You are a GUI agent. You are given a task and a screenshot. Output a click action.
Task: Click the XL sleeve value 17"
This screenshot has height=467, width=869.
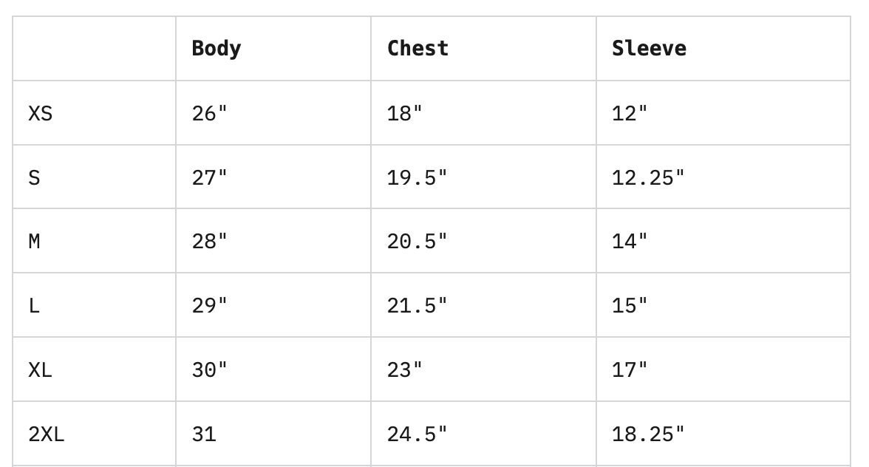[630, 370]
